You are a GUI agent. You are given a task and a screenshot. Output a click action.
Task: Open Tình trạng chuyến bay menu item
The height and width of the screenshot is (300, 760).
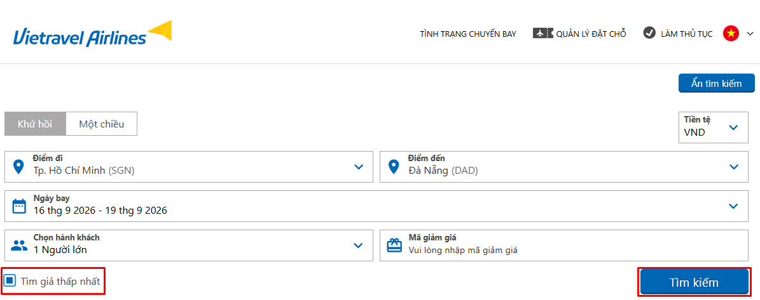[467, 34]
